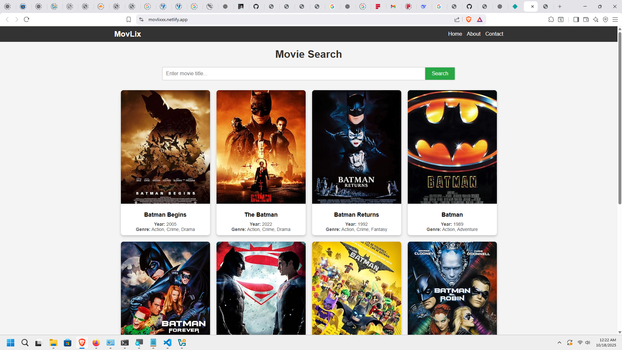Click the page vertical scrollbar
This screenshot has height=350, width=622.
pos(620,118)
